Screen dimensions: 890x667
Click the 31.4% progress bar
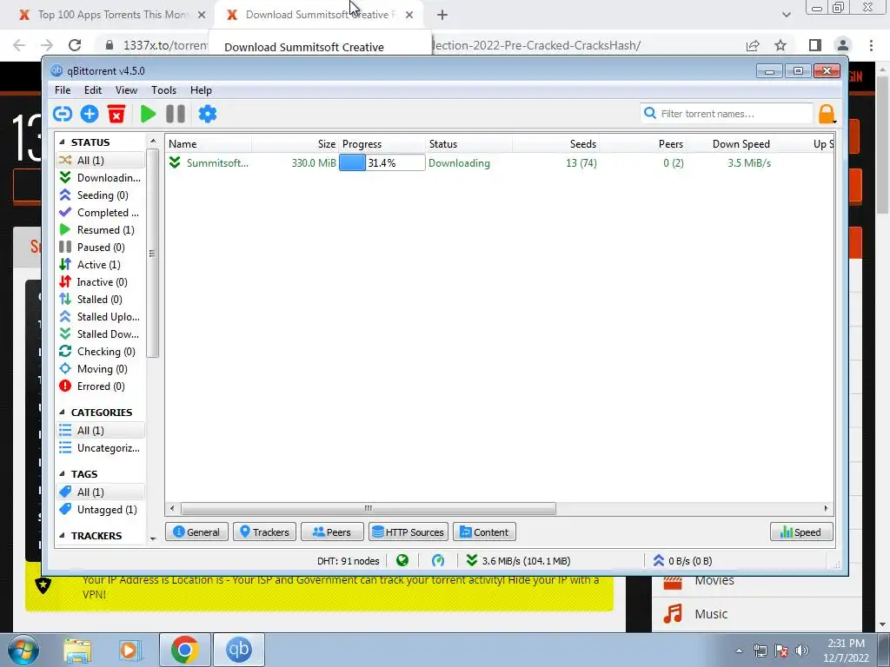(x=382, y=163)
